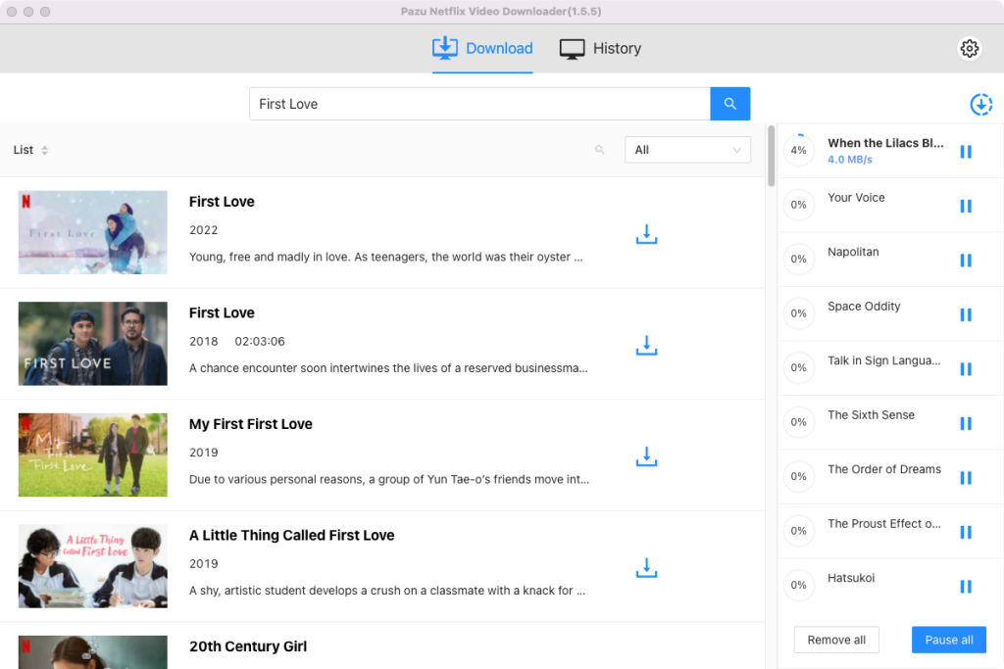Click Hatsukoi 0% progress circle
1004x669 pixels.
pos(798,585)
